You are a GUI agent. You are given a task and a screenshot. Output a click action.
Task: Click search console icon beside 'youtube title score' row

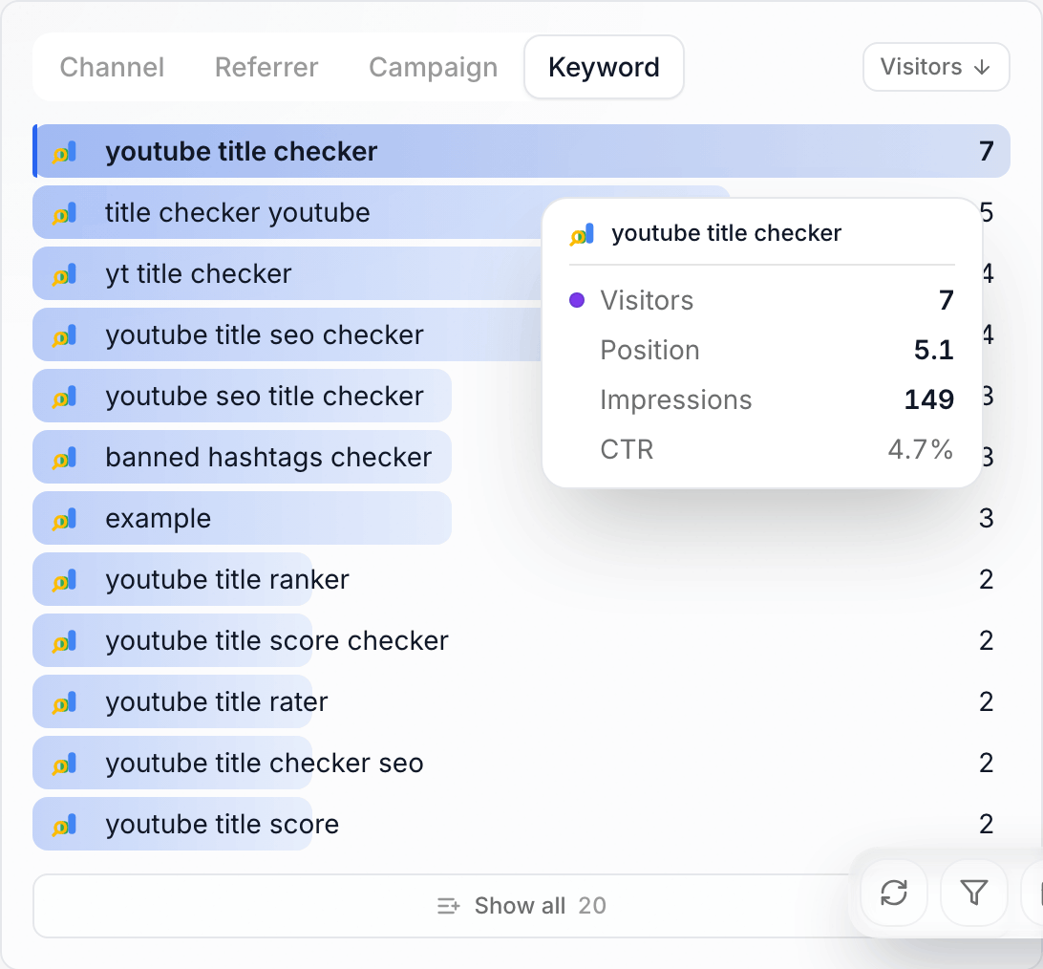pos(65,826)
